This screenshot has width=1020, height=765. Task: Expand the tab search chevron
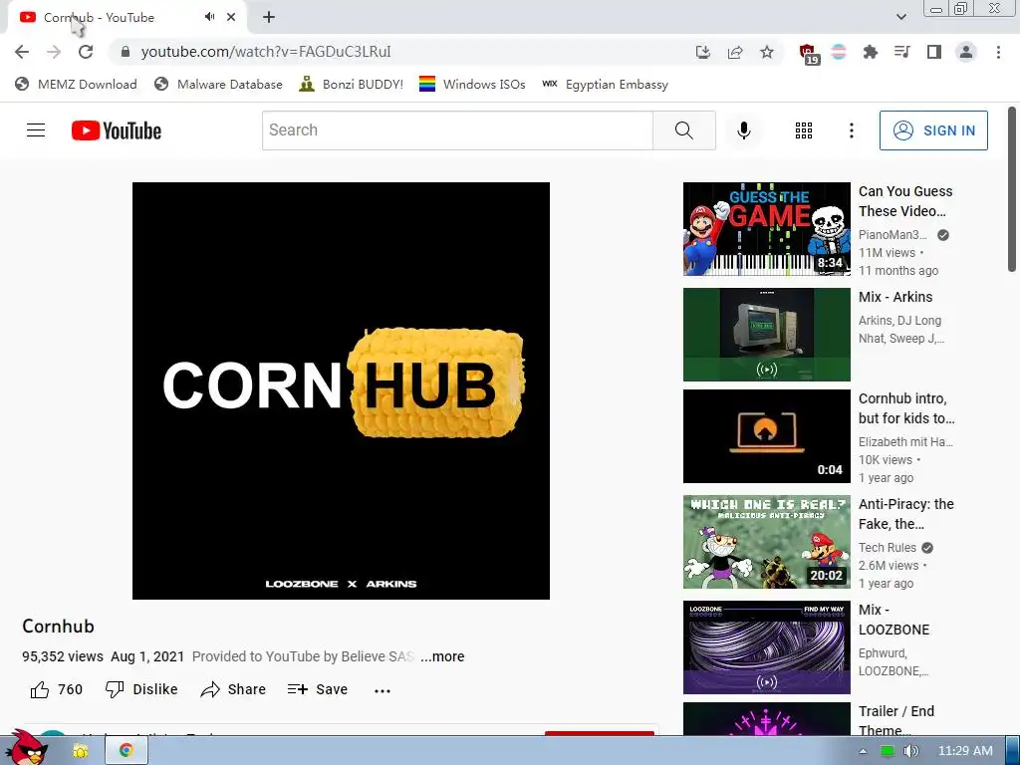[x=900, y=17]
